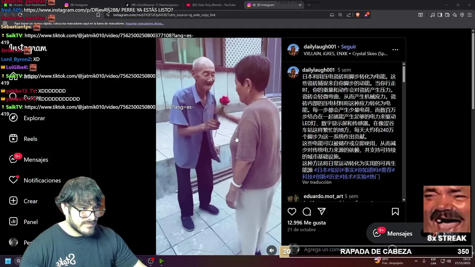
Task: Share the reel via paper plane icon
Action: pos(322,212)
